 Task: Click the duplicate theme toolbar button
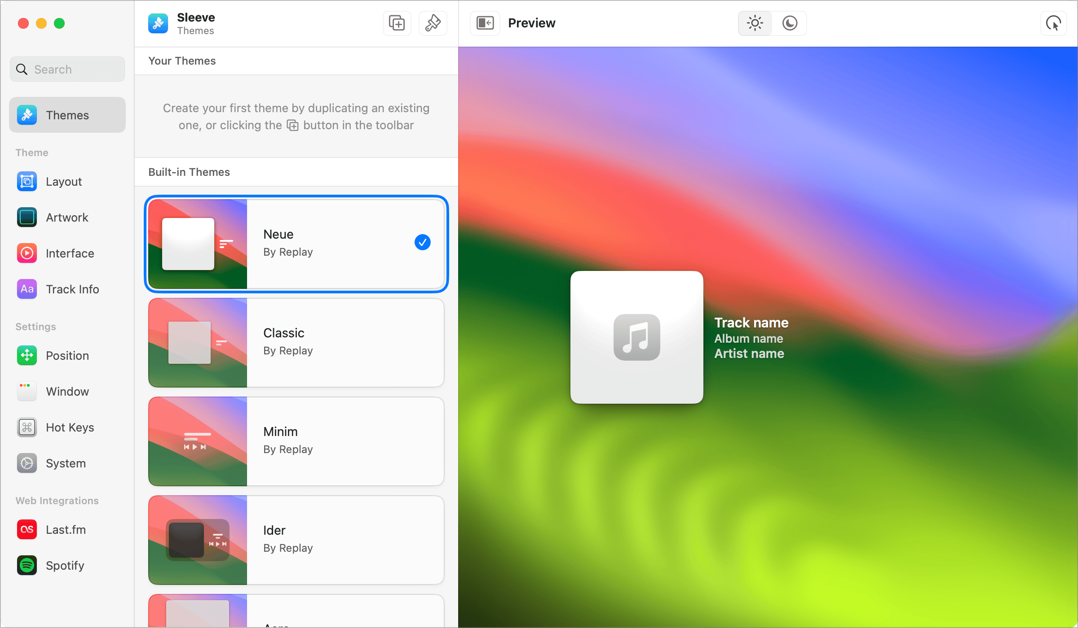pos(397,23)
